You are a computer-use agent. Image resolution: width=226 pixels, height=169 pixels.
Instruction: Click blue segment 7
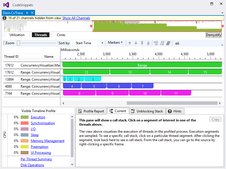[x=143, y=86]
